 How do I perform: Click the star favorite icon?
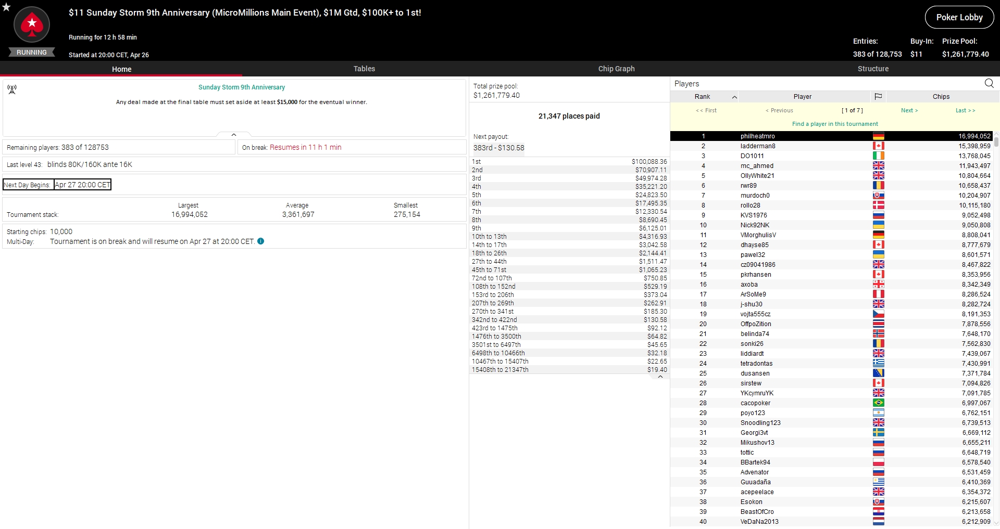point(6,7)
